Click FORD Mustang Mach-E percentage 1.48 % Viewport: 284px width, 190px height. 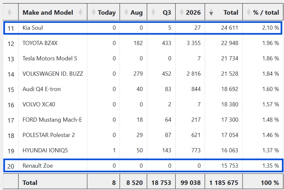pyautogui.click(x=271, y=120)
